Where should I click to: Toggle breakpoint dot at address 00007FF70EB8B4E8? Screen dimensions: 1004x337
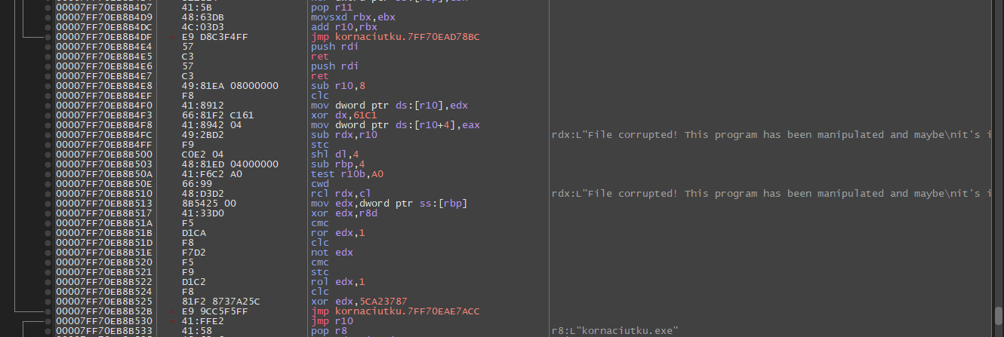click(x=48, y=85)
